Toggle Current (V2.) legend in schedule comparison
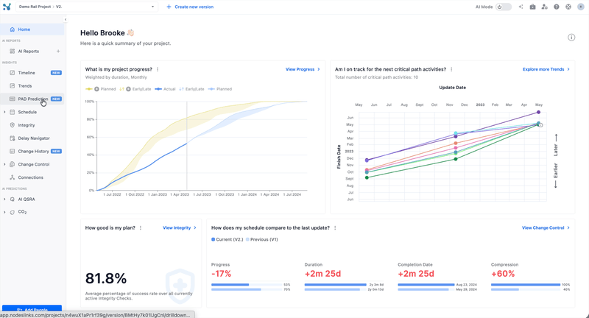Viewport: 589px width, 318px height. (228, 239)
